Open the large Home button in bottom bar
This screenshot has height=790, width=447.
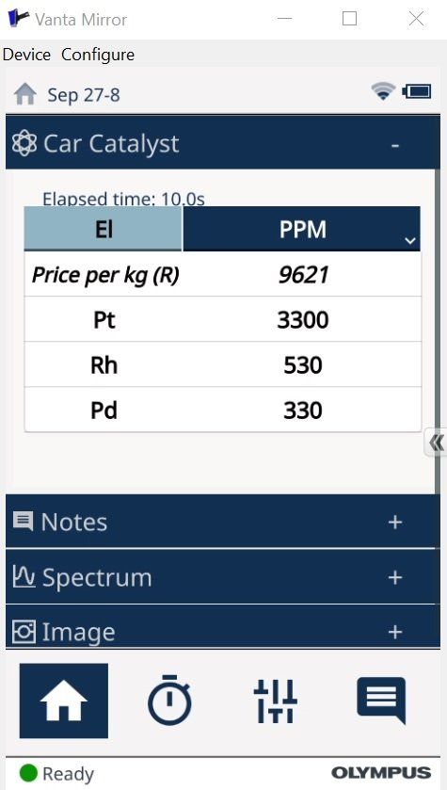click(63, 701)
